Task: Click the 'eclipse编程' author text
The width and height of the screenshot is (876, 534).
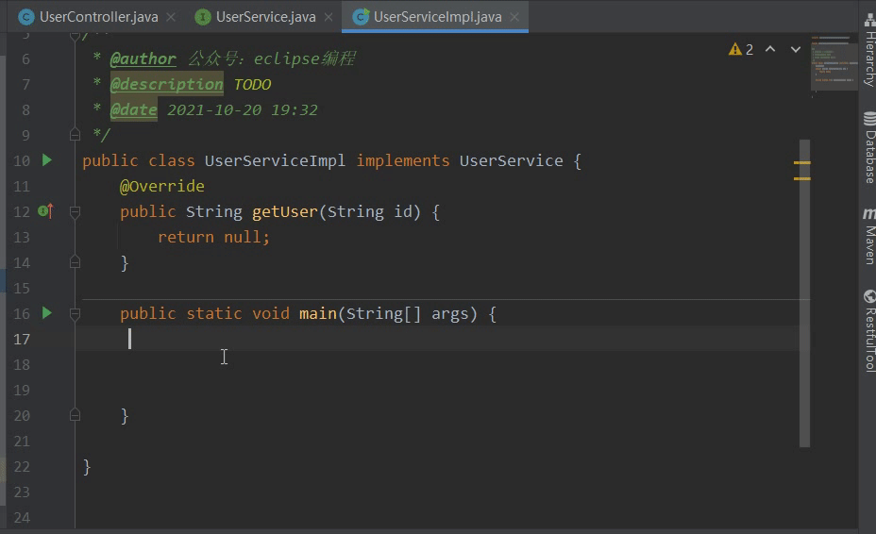Action: 305,58
